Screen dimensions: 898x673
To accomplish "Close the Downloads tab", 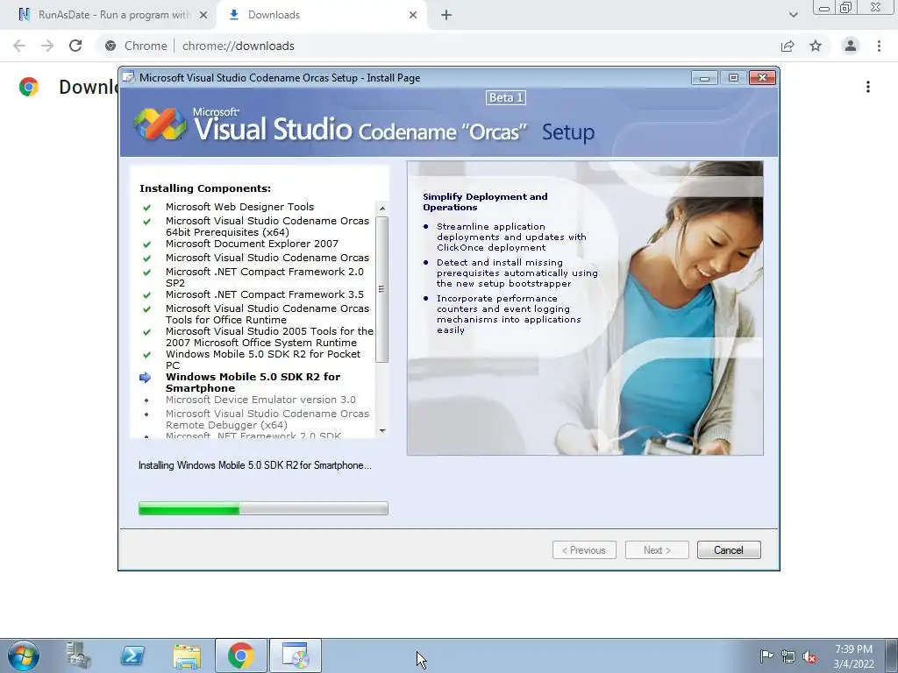I will (413, 16).
